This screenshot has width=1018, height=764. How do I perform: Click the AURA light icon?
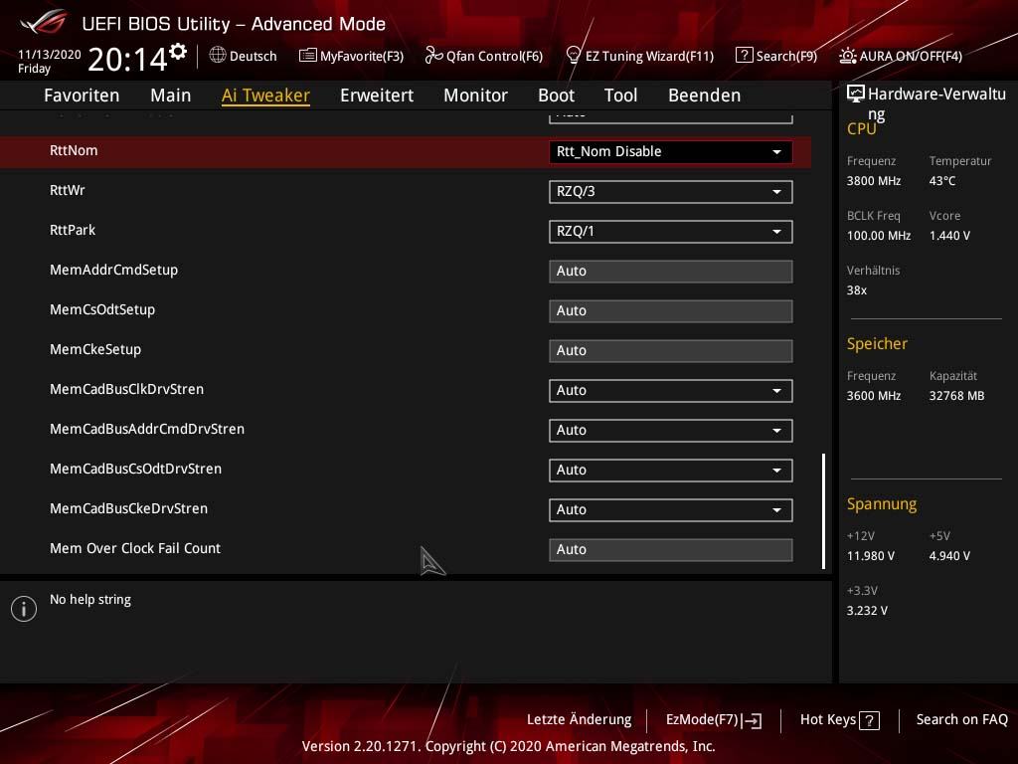tap(847, 56)
